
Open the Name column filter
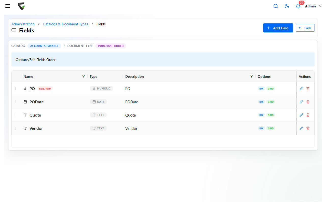pyautogui.click(x=84, y=76)
